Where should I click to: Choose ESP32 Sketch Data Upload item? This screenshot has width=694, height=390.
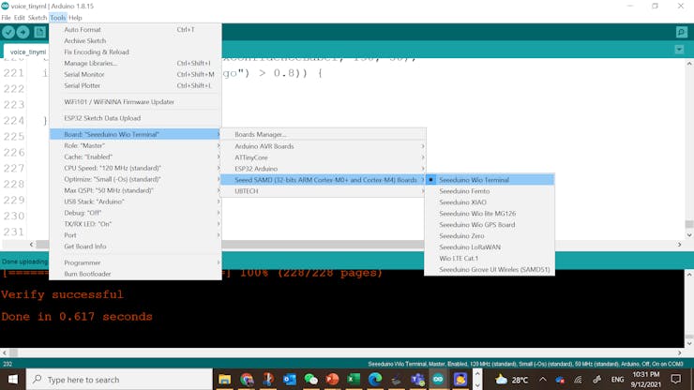(x=135, y=118)
